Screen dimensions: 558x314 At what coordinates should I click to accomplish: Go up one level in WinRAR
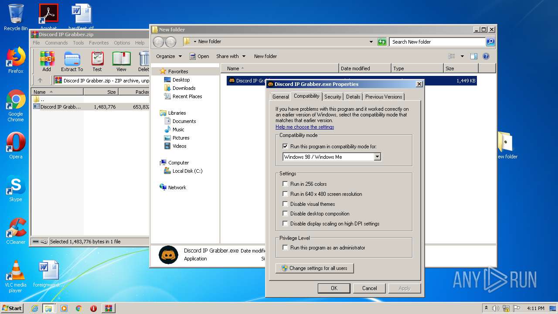tap(40, 80)
